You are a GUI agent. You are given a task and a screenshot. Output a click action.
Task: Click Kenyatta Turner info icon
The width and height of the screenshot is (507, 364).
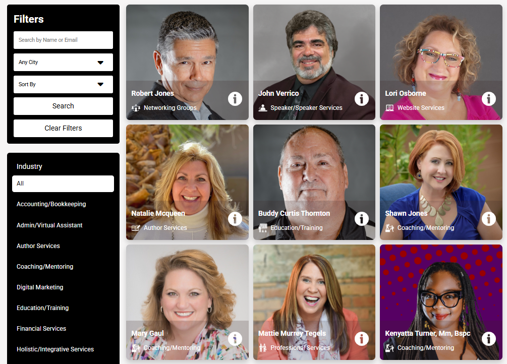(x=488, y=339)
